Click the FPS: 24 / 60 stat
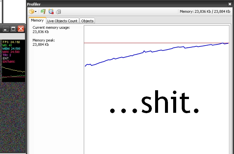The width and height of the screenshot is (234, 154). [x=11, y=42]
